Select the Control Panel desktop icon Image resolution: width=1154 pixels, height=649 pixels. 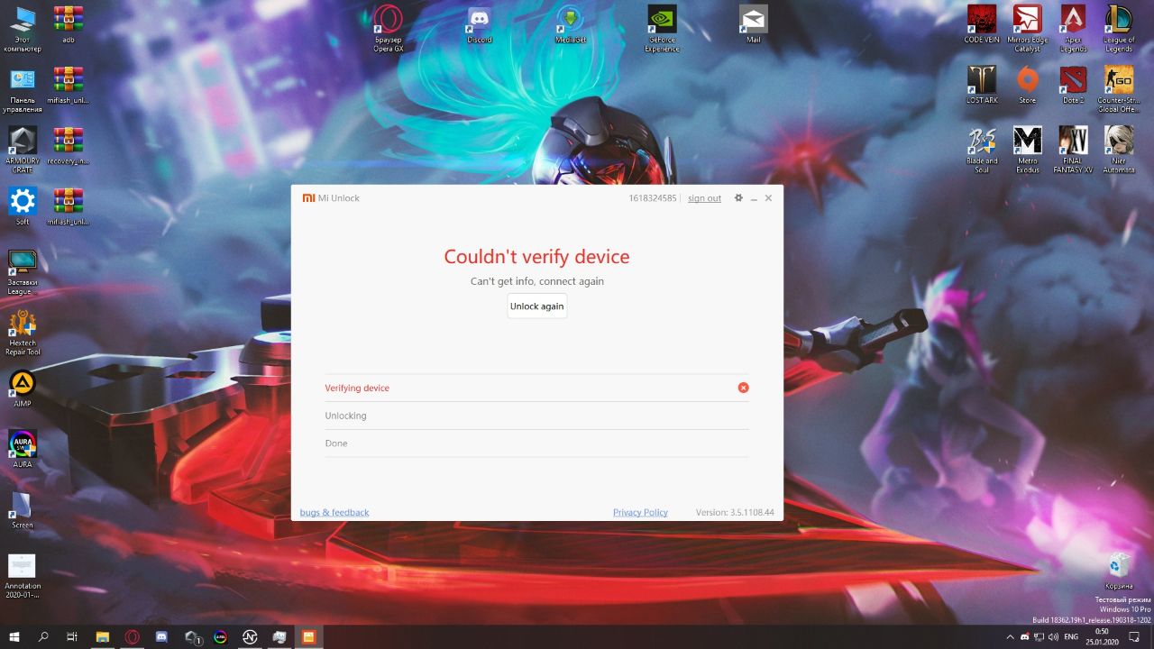pyautogui.click(x=23, y=89)
